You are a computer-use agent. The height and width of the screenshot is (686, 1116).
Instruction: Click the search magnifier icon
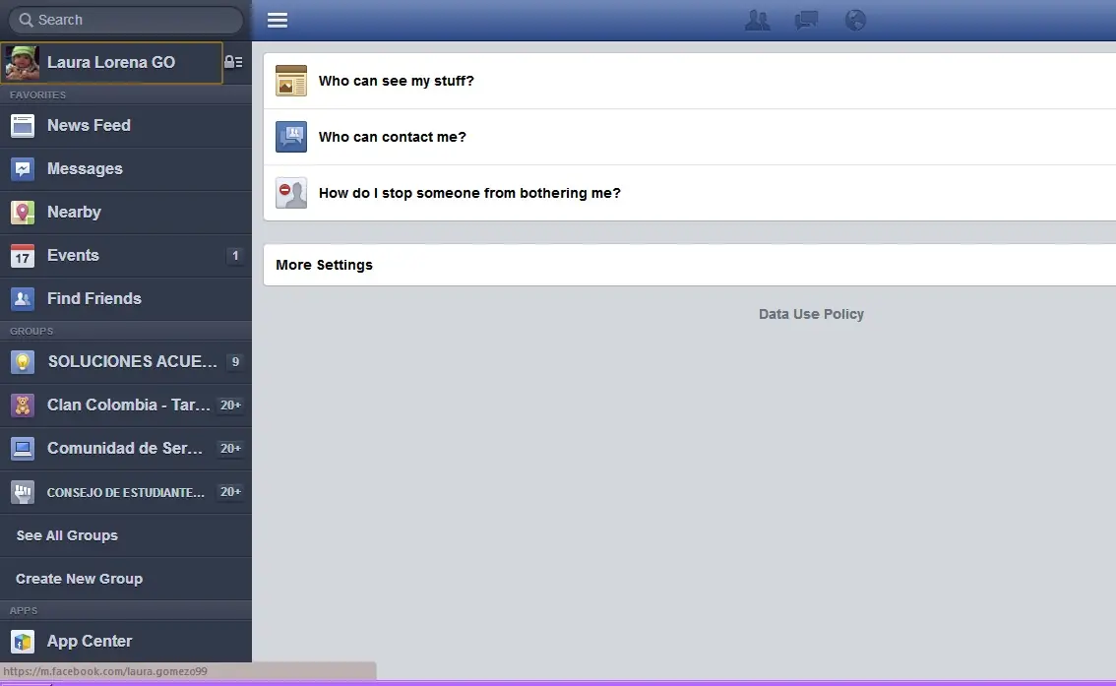click(26, 20)
